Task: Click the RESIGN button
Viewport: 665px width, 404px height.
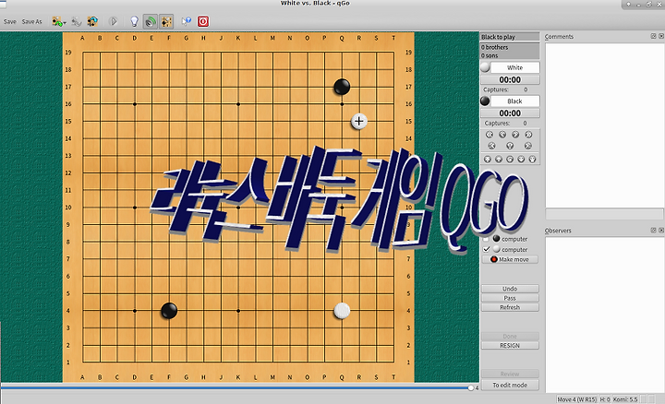Action: 510,346
